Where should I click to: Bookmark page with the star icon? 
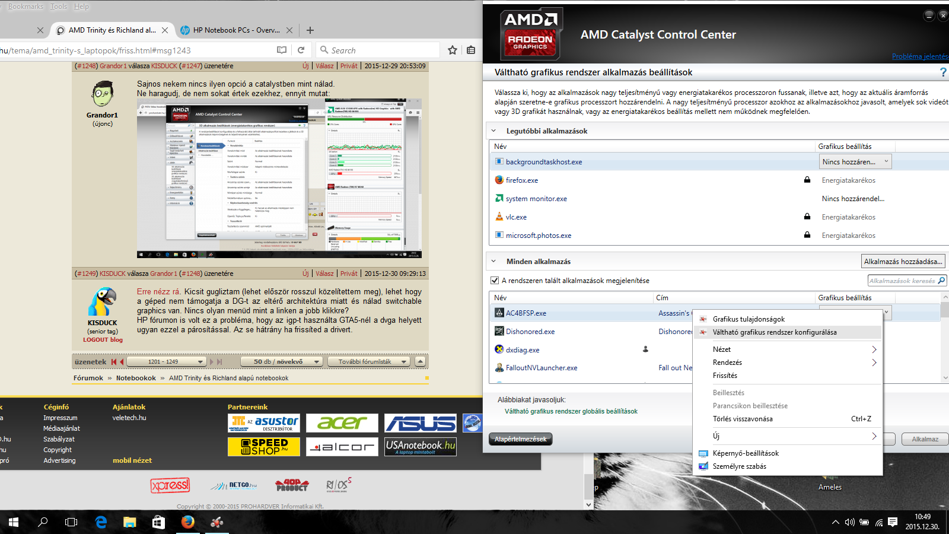pyautogui.click(x=453, y=50)
